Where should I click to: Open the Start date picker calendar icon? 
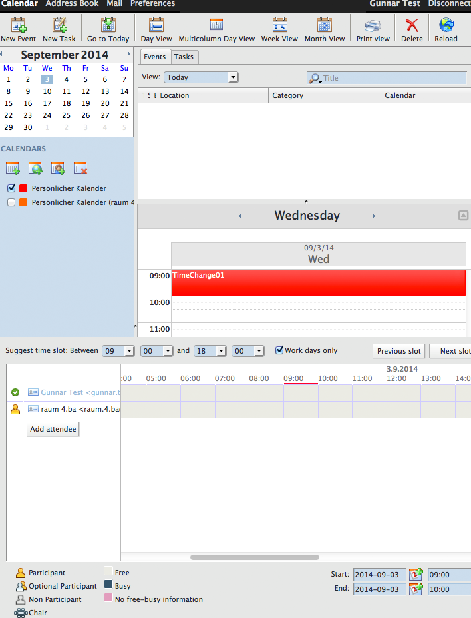point(416,574)
